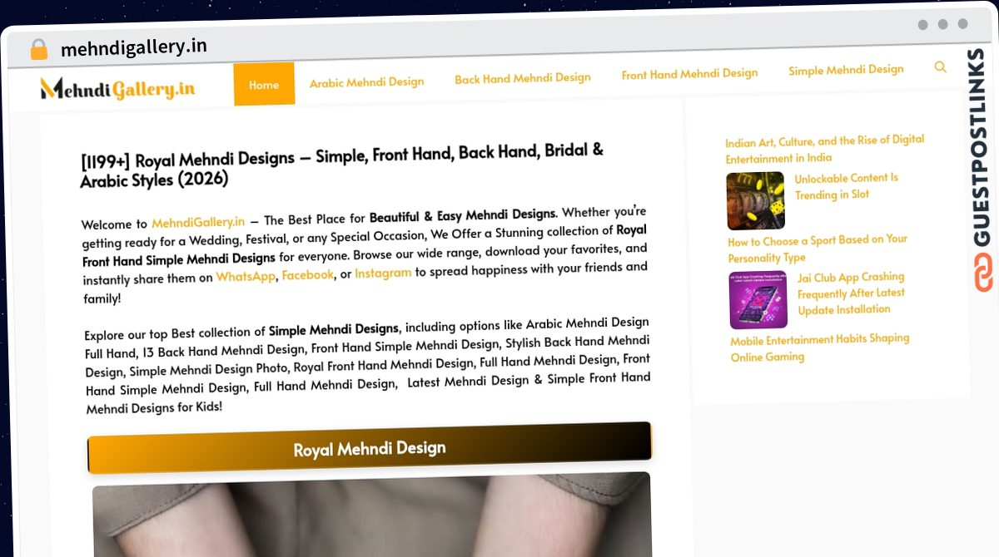Click the [1199+] Royal Mehndi Designs heading
999x557 pixels.
pyautogui.click(x=342, y=165)
